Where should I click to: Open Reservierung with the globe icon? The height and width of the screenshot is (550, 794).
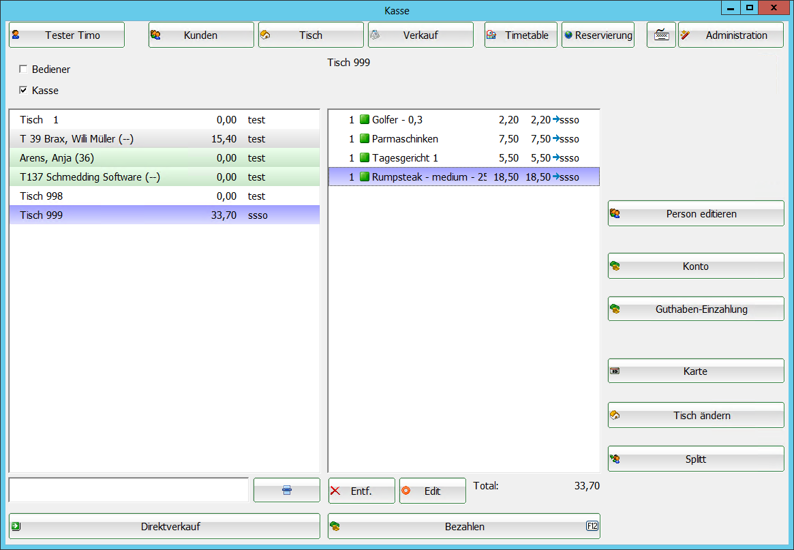[598, 35]
